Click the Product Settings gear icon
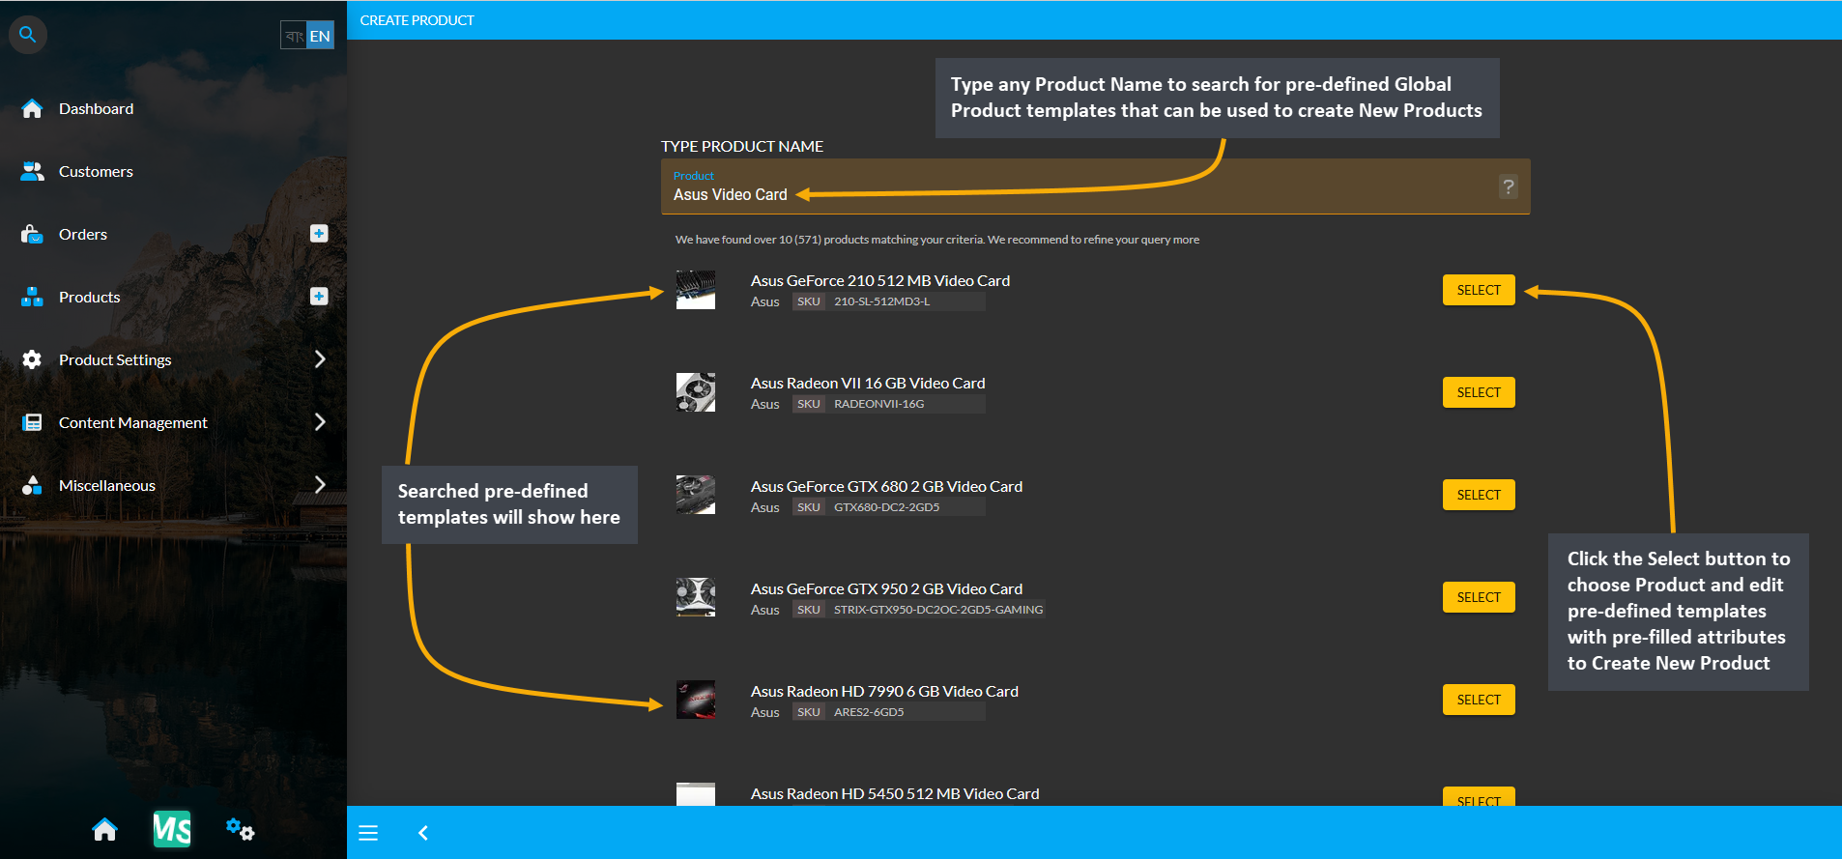Image resolution: width=1842 pixels, height=859 pixels. click(x=32, y=359)
